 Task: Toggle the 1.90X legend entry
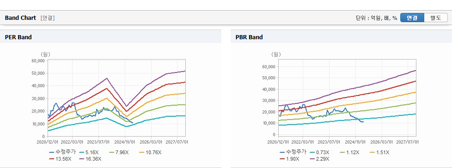pos(291,159)
